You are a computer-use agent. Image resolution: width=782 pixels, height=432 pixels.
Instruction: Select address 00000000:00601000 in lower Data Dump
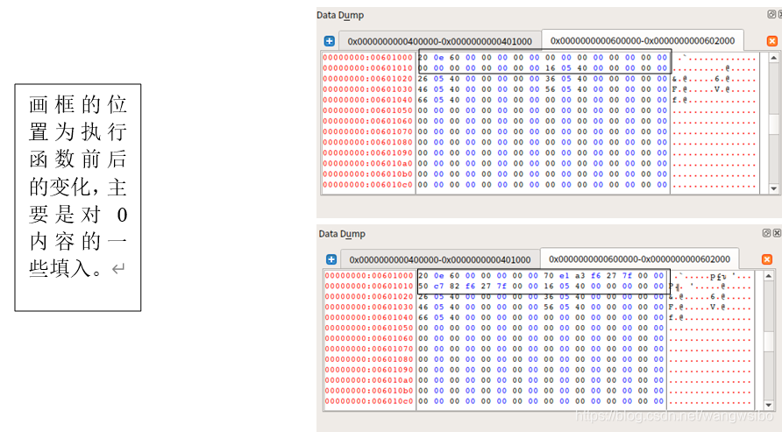tap(369, 275)
